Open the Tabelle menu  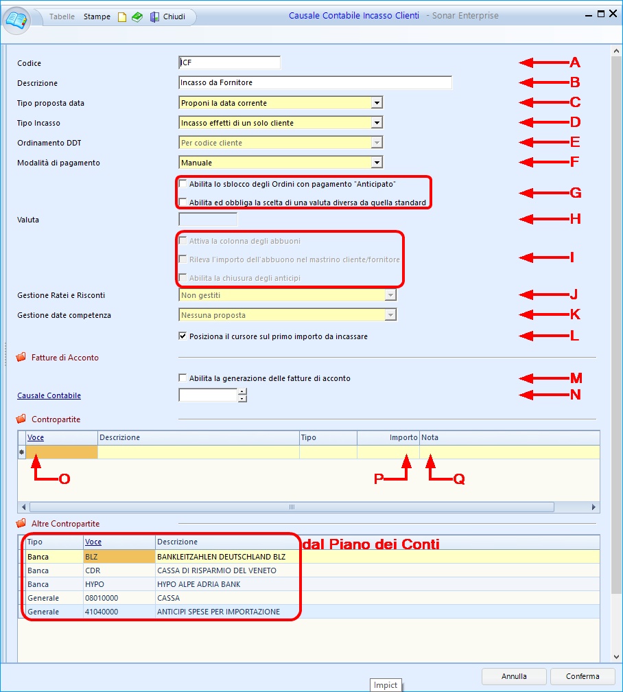tap(62, 16)
